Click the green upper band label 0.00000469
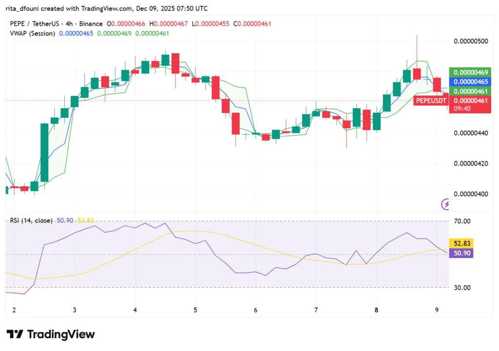The height and width of the screenshot is (351, 499). click(471, 72)
